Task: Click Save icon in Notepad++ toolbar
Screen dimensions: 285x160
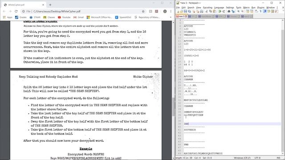Action: point(185,12)
